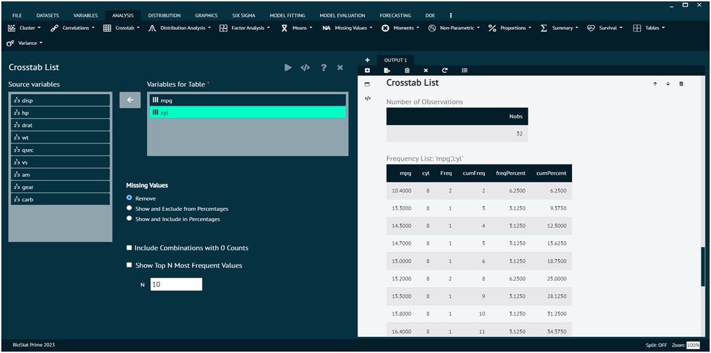Screen dimensions: 711x353
Task: Click the 10.4000 mpg table cell
Action: coord(402,190)
